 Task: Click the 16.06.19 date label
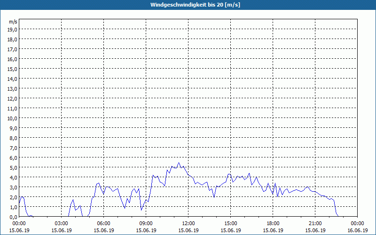(357, 230)
